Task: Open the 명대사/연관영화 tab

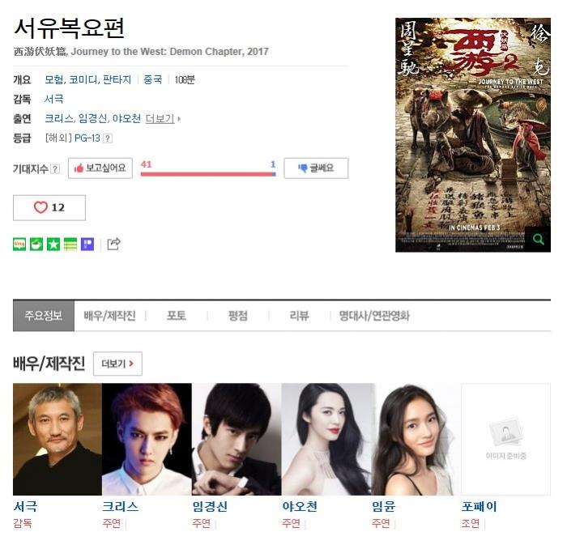Action: click(x=374, y=316)
